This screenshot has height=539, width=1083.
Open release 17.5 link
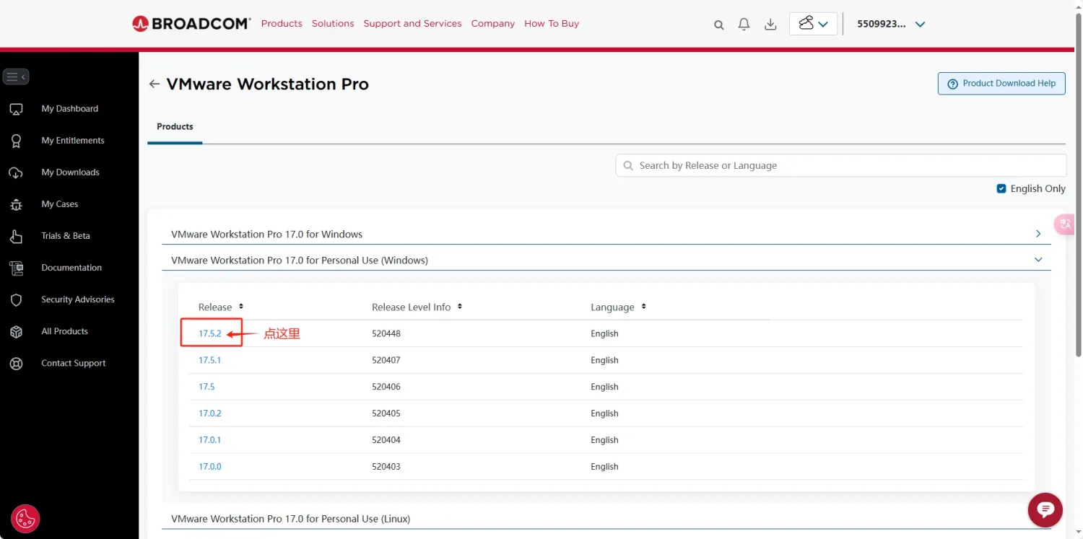point(206,387)
